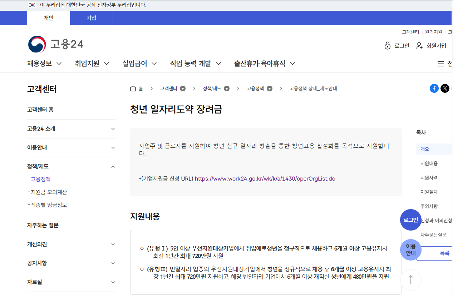Switch to the 기업 tab
Screen dimensions: 453x298
(x=91, y=18)
